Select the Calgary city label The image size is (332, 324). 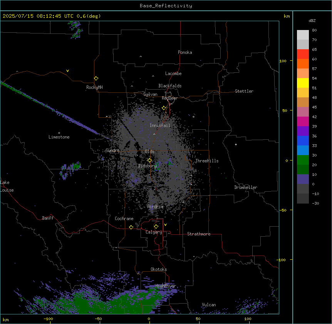154,232
